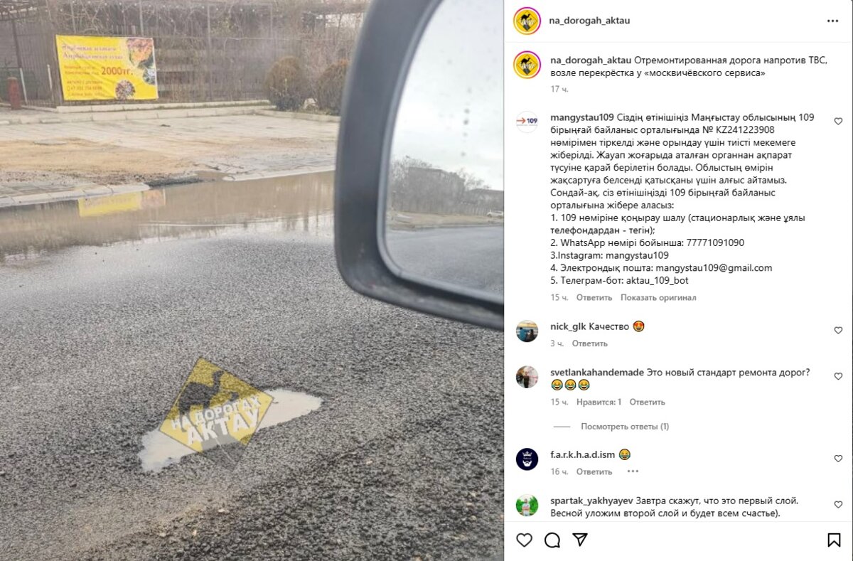Screen dimensions: 853x561
Task: Like spartak_yakhyayev's comment heart
Action: point(838,504)
